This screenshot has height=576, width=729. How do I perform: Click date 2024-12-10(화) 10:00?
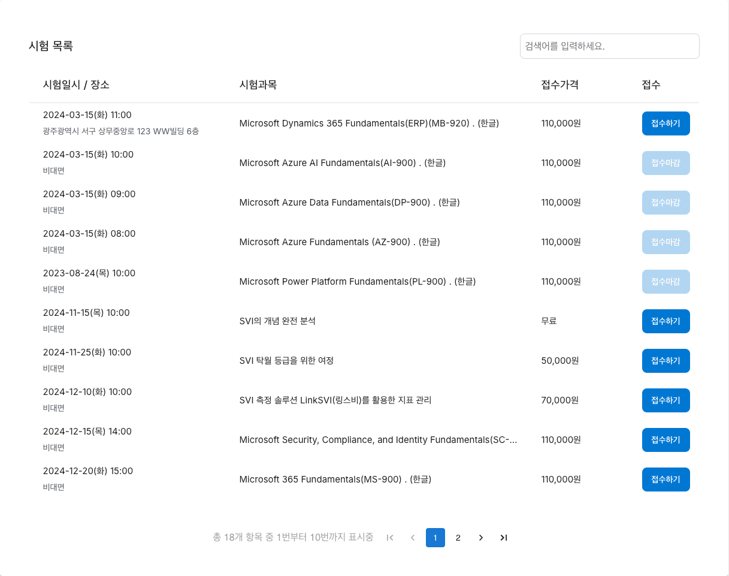87,392
